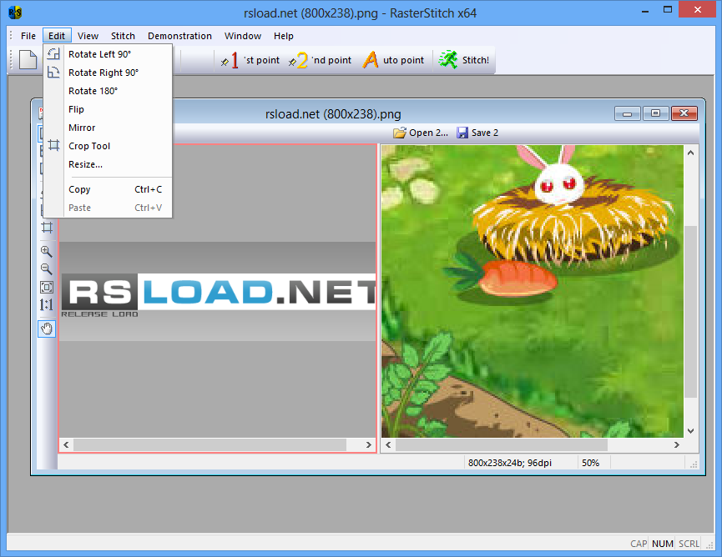722x557 pixels.
Task: Click the Open 2... button
Action: tap(420, 132)
